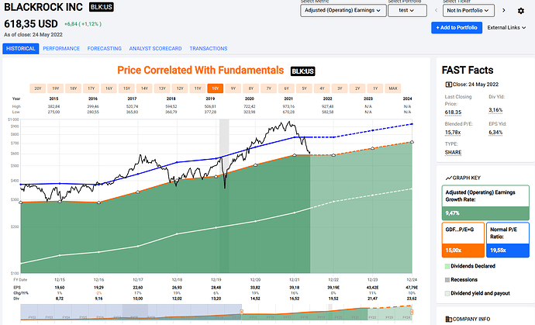
Task: Switch to the HISTORICAL tab
Action: tap(21, 48)
